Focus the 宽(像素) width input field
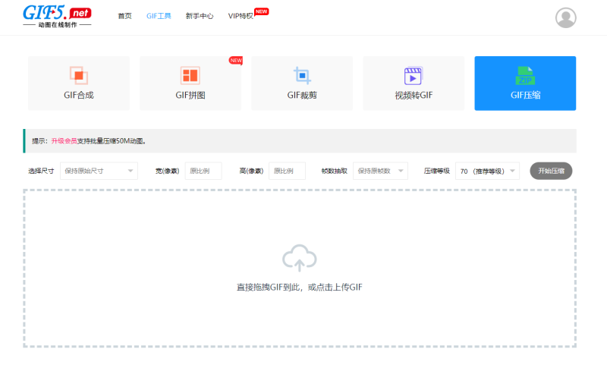The image size is (607, 368). click(x=203, y=171)
